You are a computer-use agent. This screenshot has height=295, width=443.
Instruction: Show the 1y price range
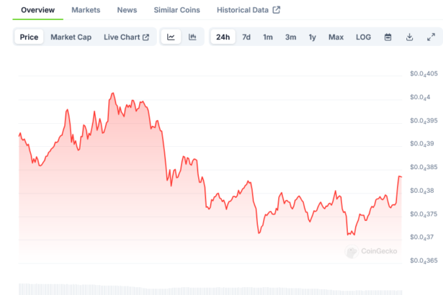312,37
